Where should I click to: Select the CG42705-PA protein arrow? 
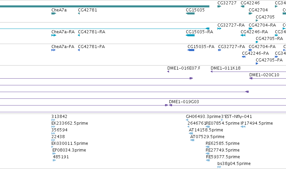(257, 64)
